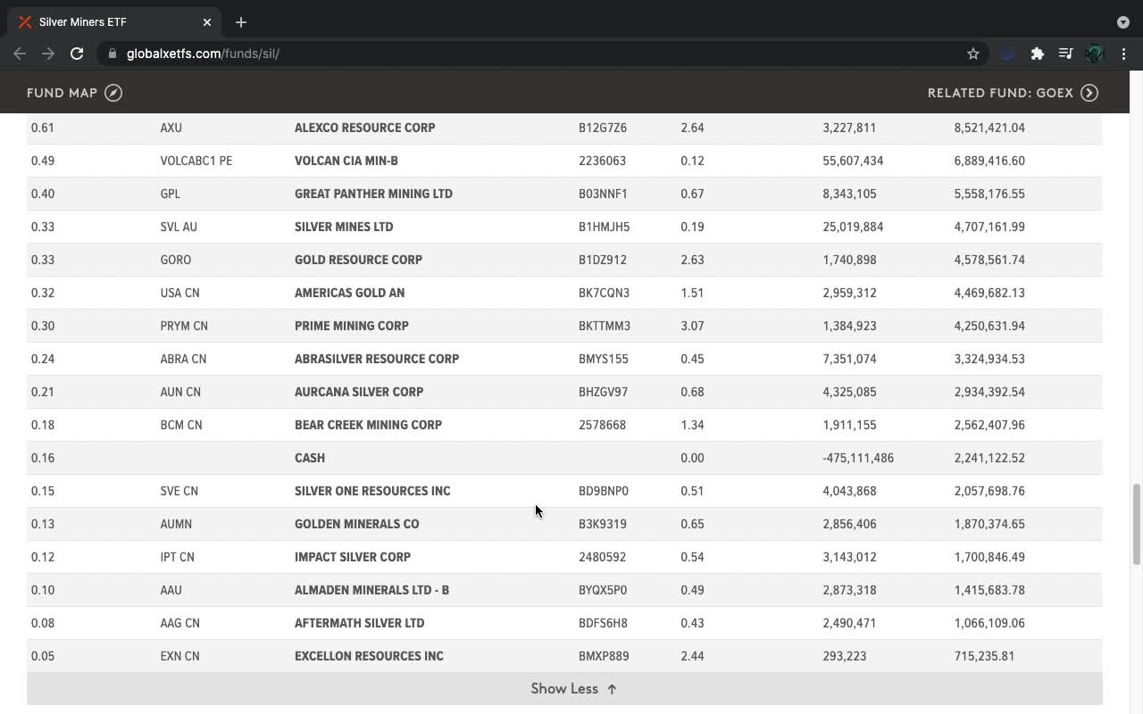1143x714 pixels.
Task: Click ticker AXU
Action: click(171, 128)
